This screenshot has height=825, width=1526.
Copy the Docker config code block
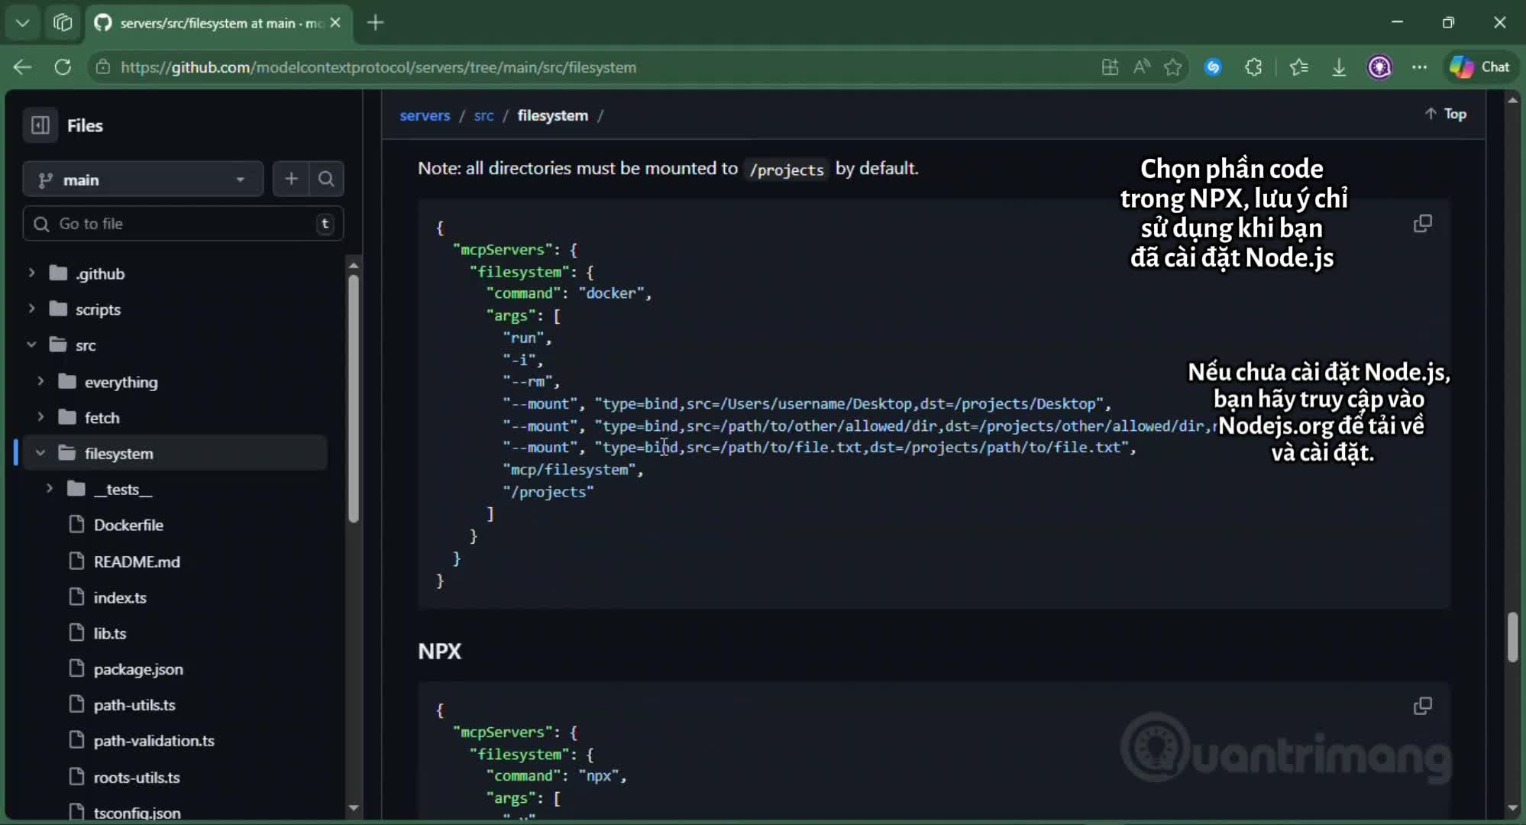point(1422,224)
